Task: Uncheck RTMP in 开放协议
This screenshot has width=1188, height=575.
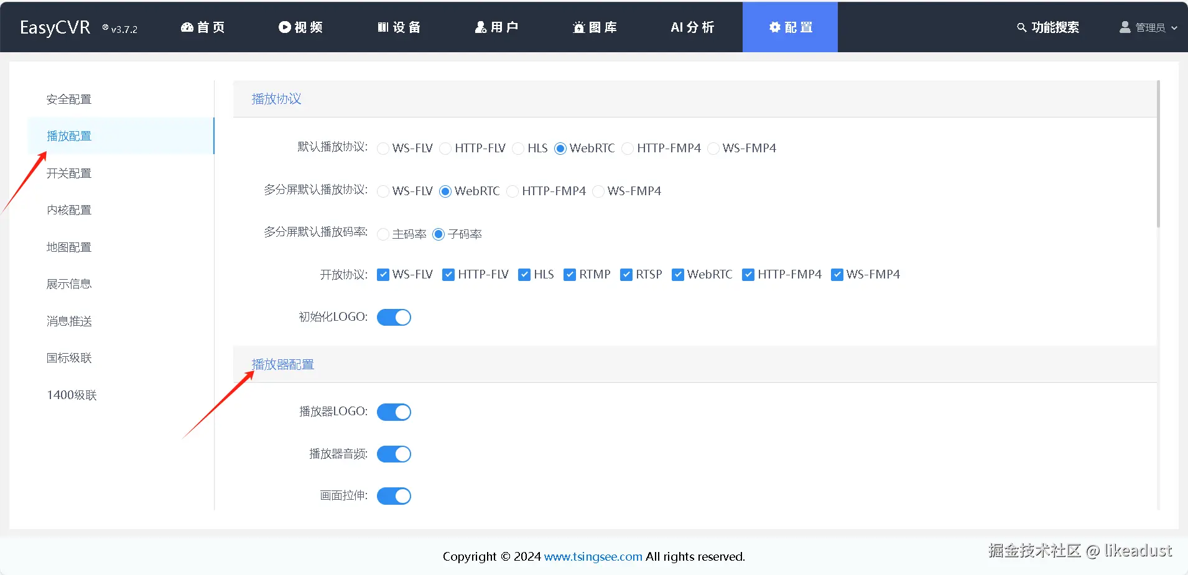Action: [x=570, y=275]
